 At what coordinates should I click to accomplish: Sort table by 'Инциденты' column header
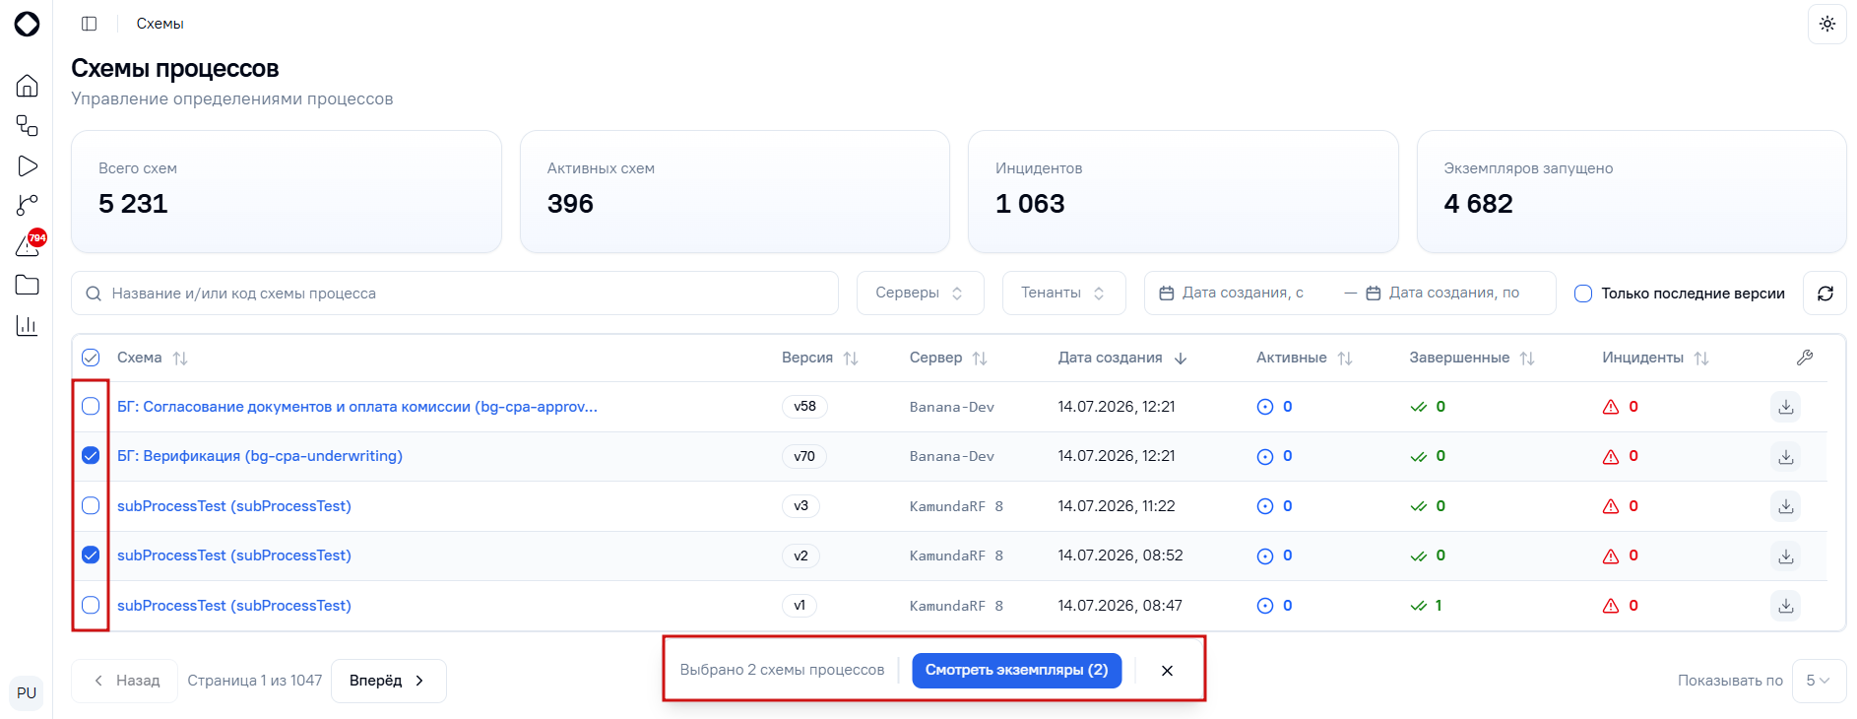pos(1654,358)
